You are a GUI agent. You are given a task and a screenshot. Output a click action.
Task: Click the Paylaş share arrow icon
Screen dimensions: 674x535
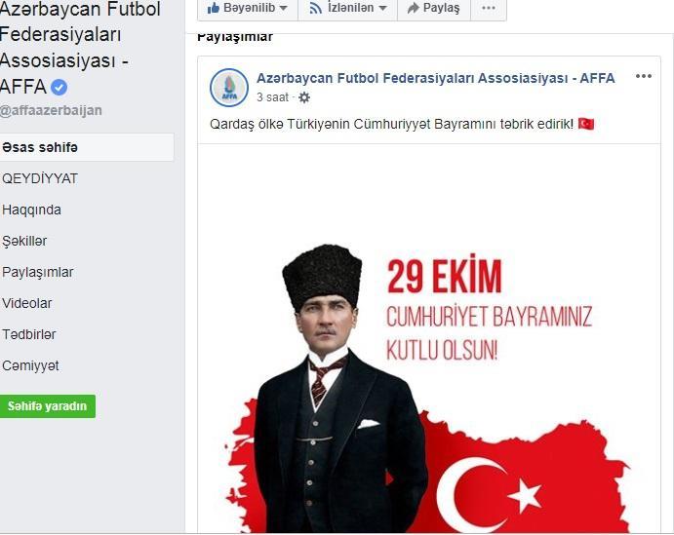click(x=414, y=8)
